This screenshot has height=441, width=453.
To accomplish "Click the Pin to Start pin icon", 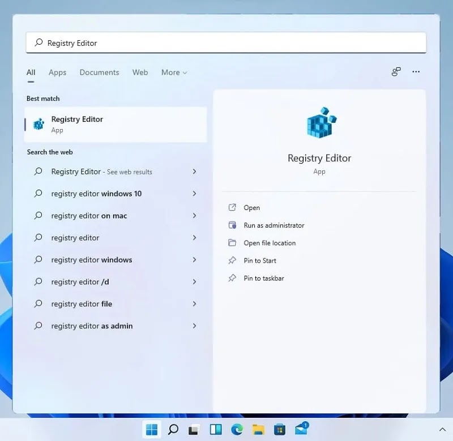I will [232, 260].
